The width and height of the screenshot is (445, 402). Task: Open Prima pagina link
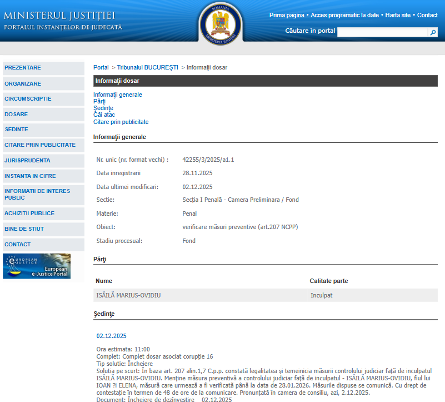[x=287, y=15]
